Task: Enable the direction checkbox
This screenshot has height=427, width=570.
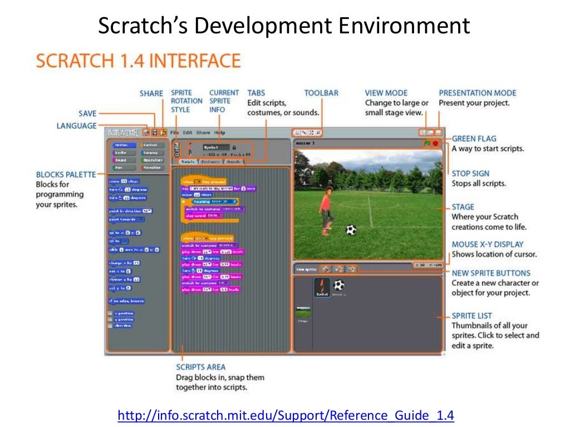Action: [110, 325]
